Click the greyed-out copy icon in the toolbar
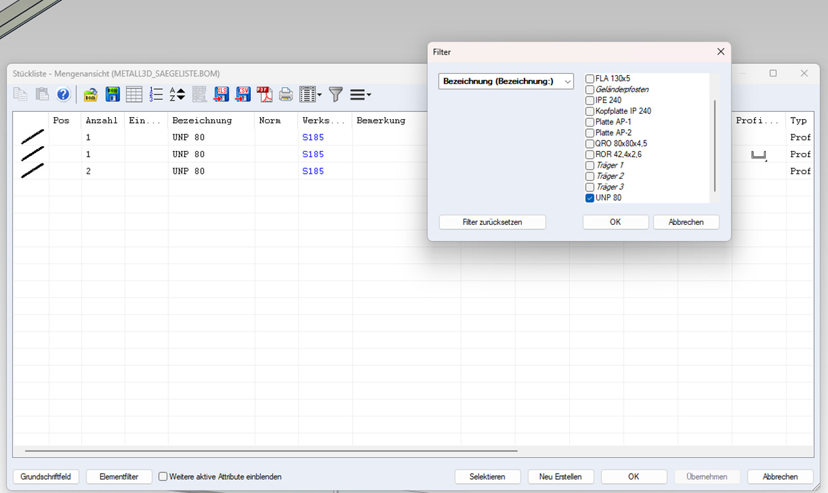This screenshot has width=828, height=493. coord(21,94)
